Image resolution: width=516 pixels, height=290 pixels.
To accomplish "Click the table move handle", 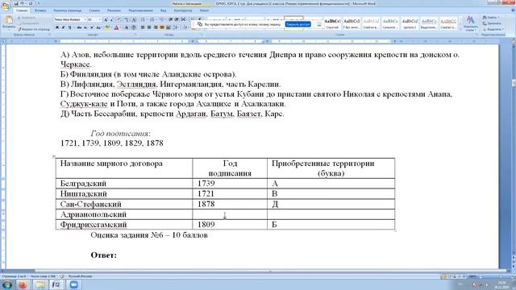I will pyautogui.click(x=54, y=156).
